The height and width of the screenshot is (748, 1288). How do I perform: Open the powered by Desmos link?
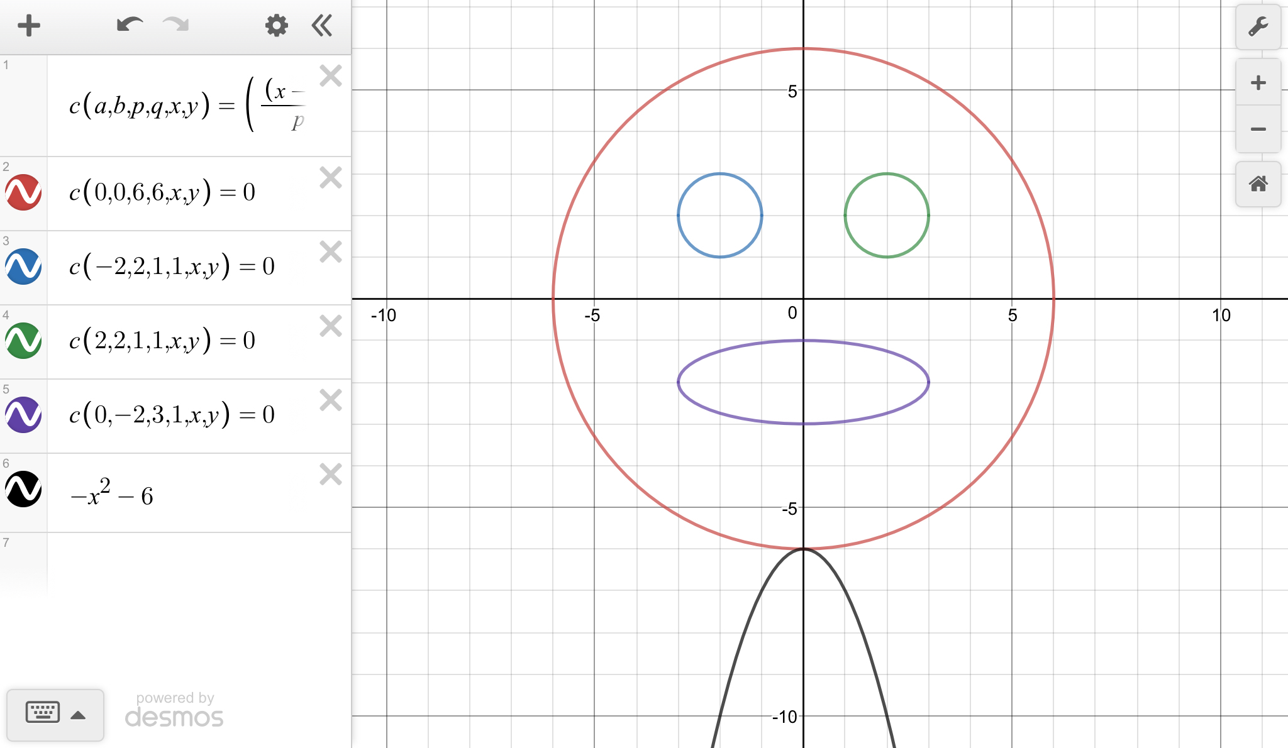[174, 710]
